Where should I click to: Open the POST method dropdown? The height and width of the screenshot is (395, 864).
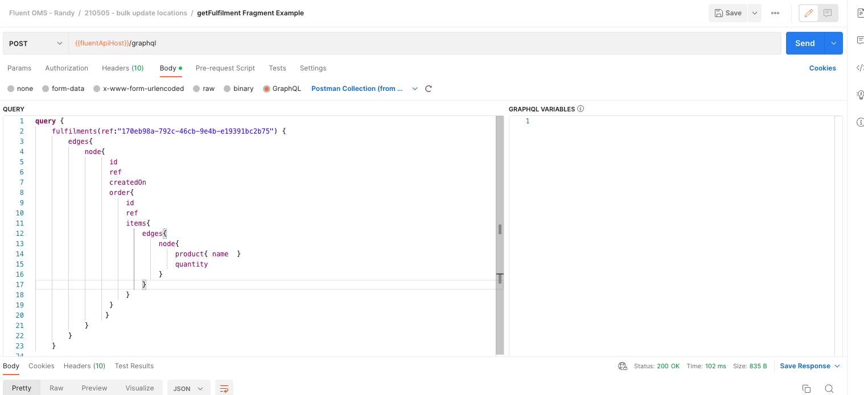click(35, 43)
